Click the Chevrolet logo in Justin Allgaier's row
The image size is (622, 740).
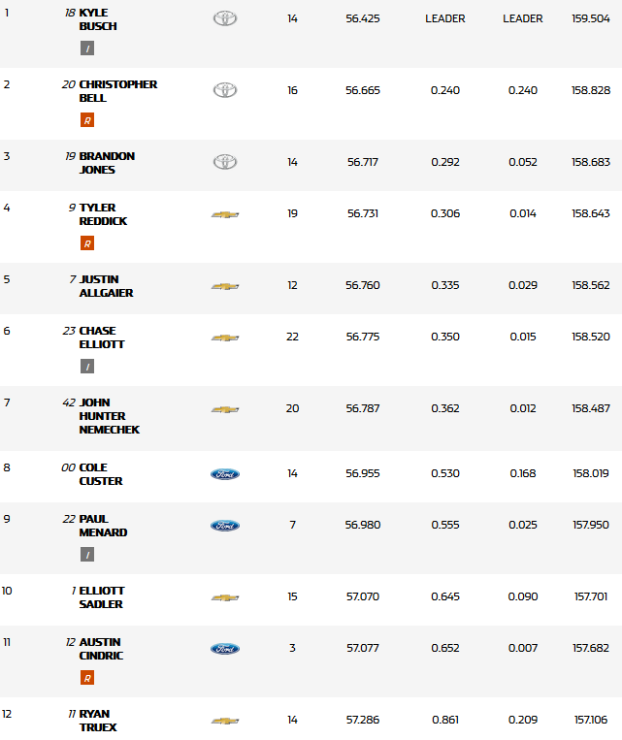click(225, 286)
